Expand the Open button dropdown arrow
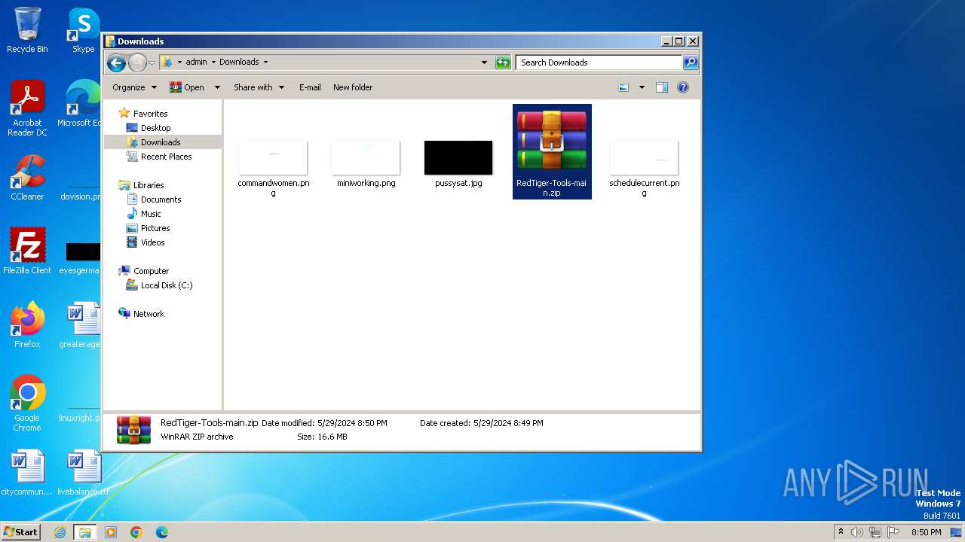The image size is (965, 542). click(217, 87)
